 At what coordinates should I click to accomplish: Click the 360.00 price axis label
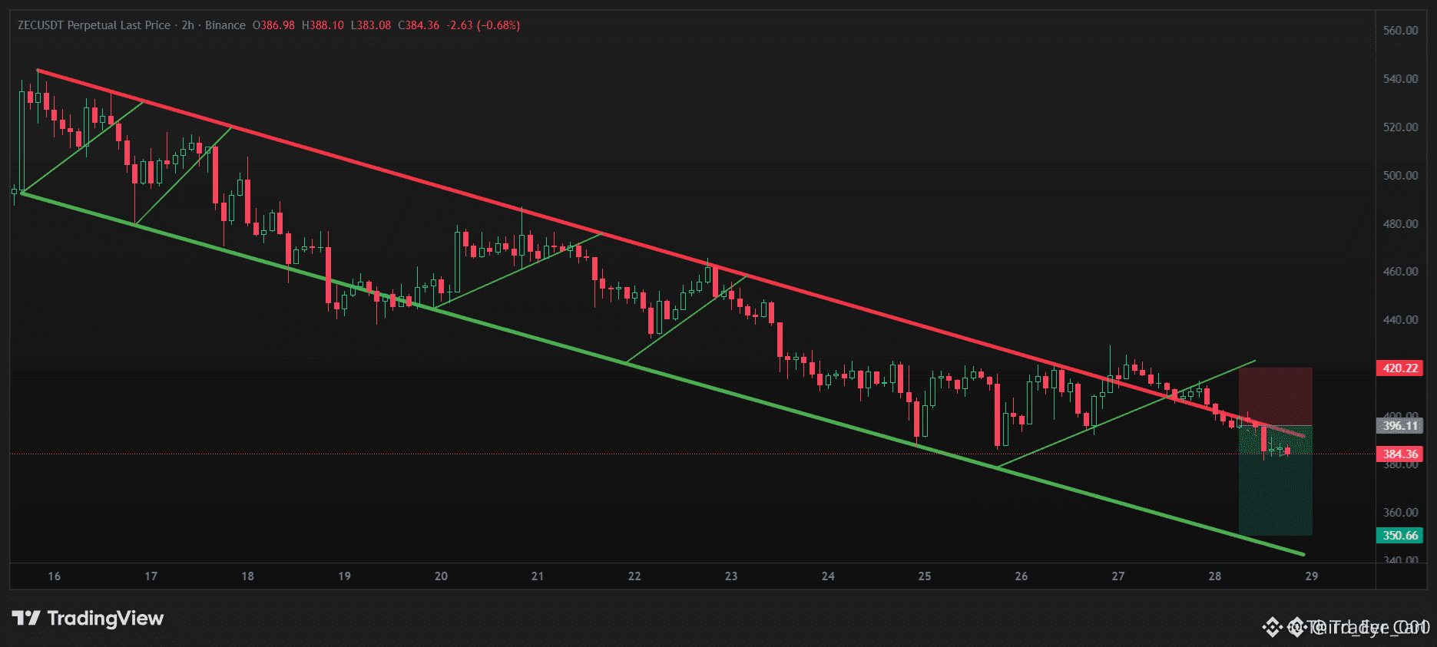point(1400,513)
